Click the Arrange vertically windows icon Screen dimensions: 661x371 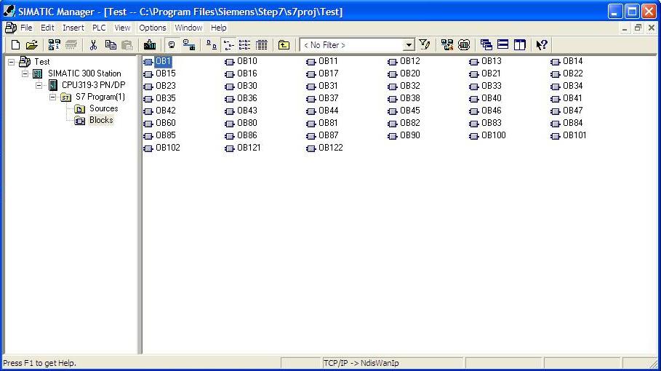coord(520,44)
